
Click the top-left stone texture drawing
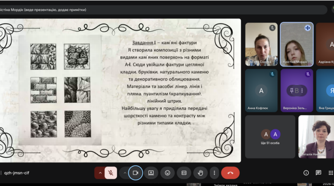43,57
